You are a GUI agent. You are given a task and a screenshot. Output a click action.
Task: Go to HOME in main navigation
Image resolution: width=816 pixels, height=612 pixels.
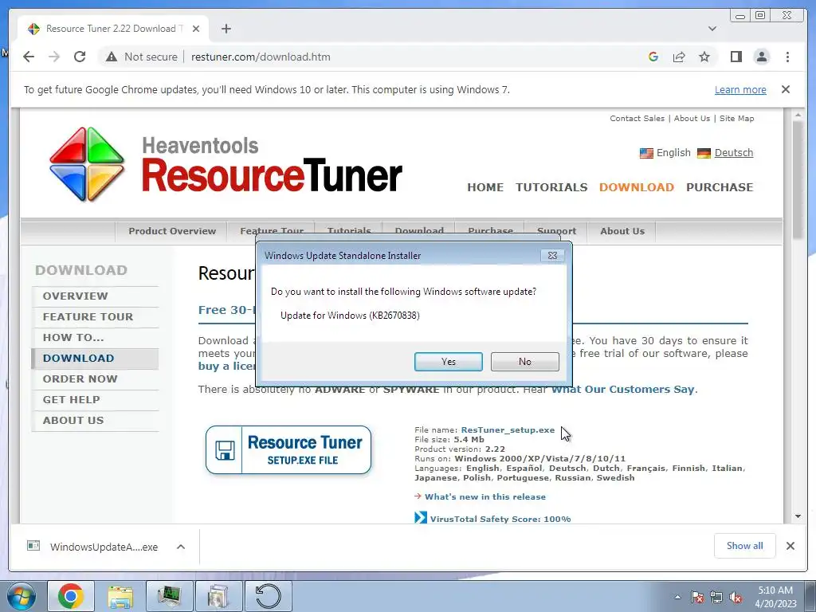[x=485, y=187]
